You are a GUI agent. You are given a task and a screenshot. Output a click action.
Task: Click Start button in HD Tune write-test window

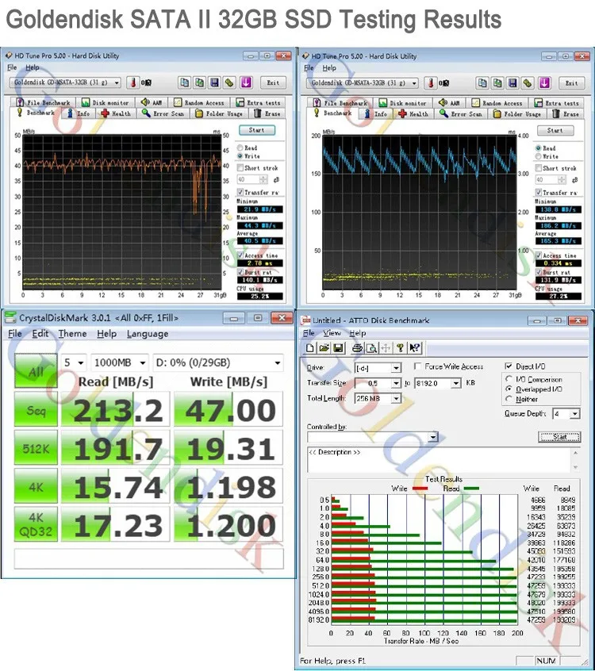pos(256,130)
